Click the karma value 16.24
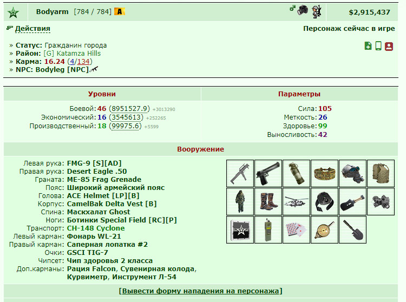This screenshot has height=302, width=406. click(x=54, y=62)
